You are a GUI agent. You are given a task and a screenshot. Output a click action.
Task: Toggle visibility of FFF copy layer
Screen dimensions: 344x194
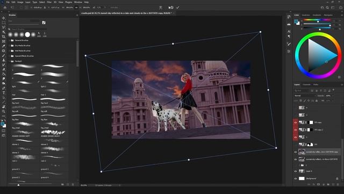click(x=295, y=122)
